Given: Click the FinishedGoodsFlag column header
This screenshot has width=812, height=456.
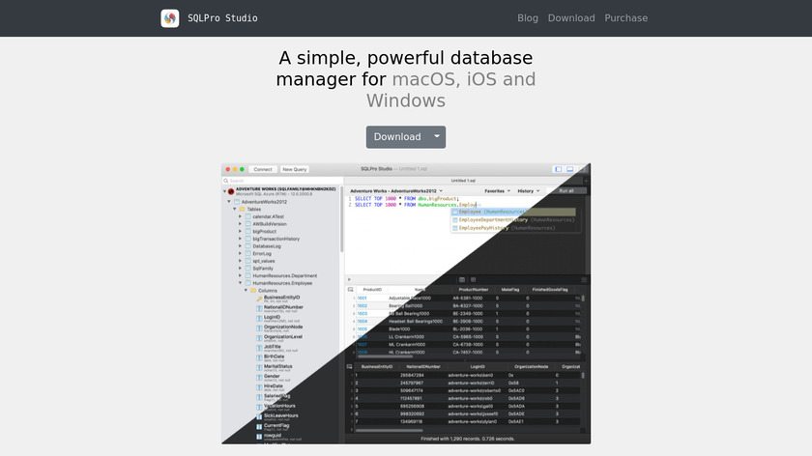Looking at the screenshot, I should pyautogui.click(x=550, y=290).
